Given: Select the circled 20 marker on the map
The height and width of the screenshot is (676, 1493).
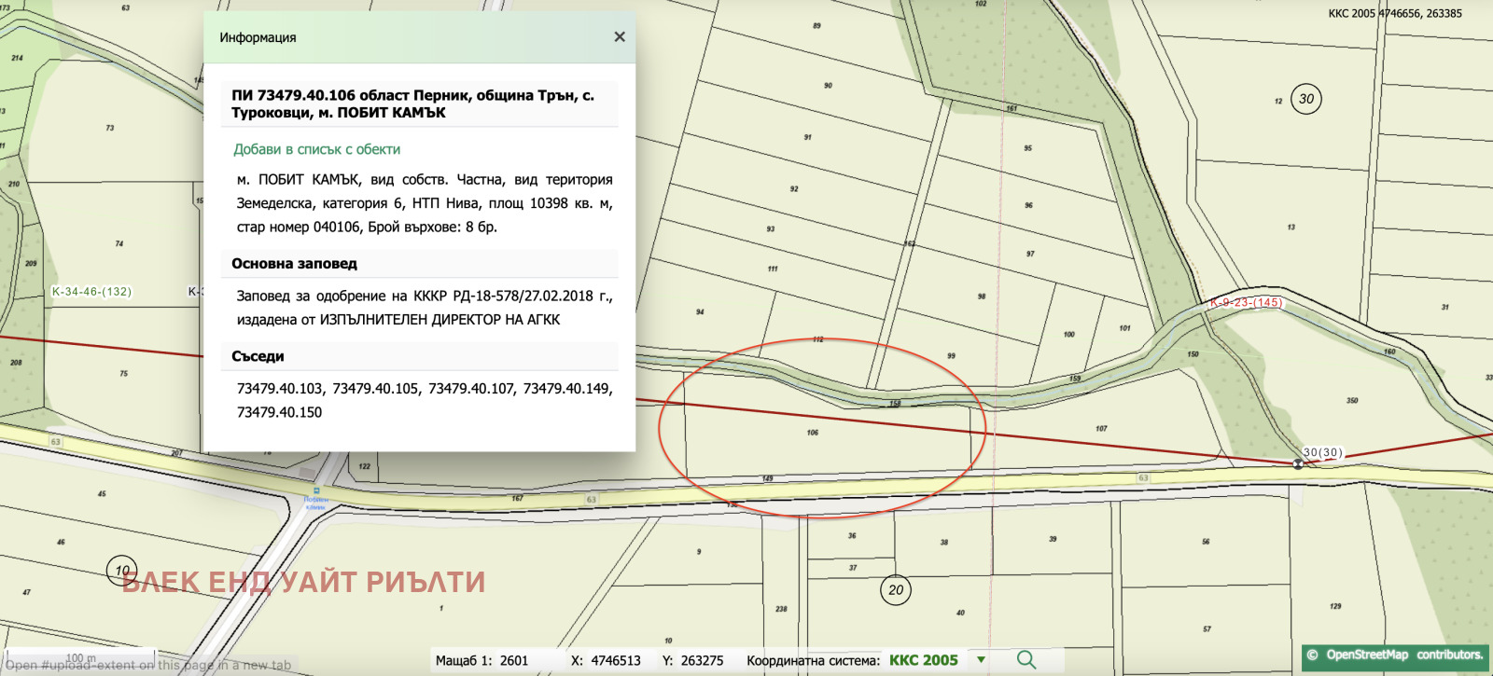Looking at the screenshot, I should 896,589.
